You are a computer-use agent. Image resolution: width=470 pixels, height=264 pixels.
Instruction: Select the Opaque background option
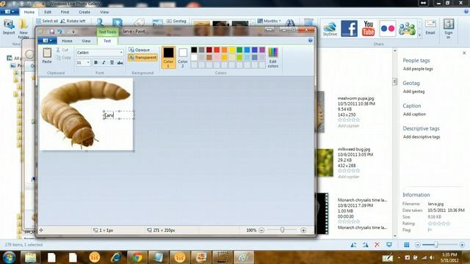point(139,50)
